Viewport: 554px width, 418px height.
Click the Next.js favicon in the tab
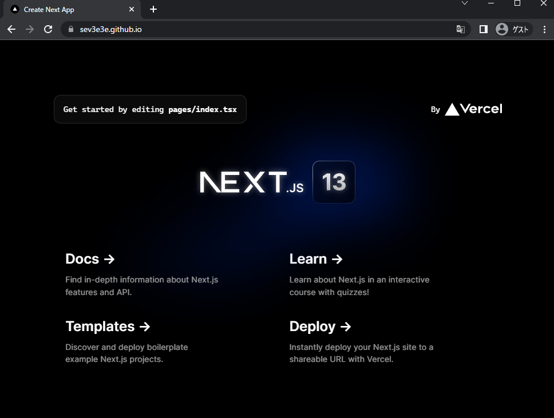(15, 10)
